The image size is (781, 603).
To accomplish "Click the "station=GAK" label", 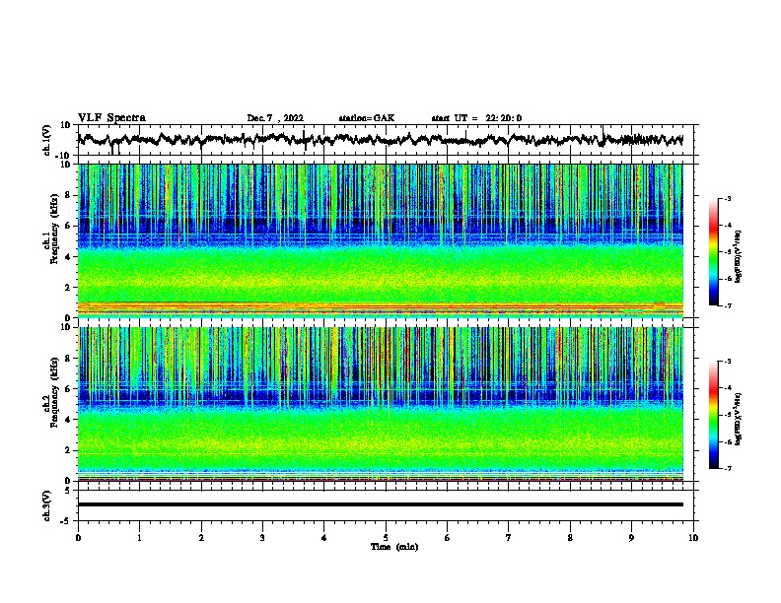I will [367, 118].
